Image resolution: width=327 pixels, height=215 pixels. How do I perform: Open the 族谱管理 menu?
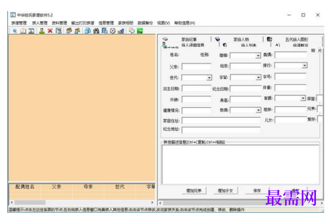(19, 23)
